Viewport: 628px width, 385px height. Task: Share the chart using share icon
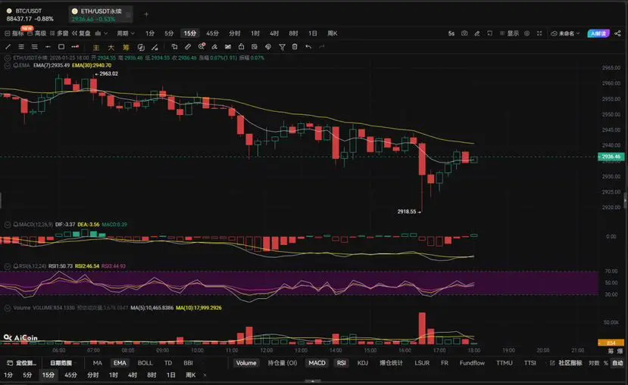(617, 33)
